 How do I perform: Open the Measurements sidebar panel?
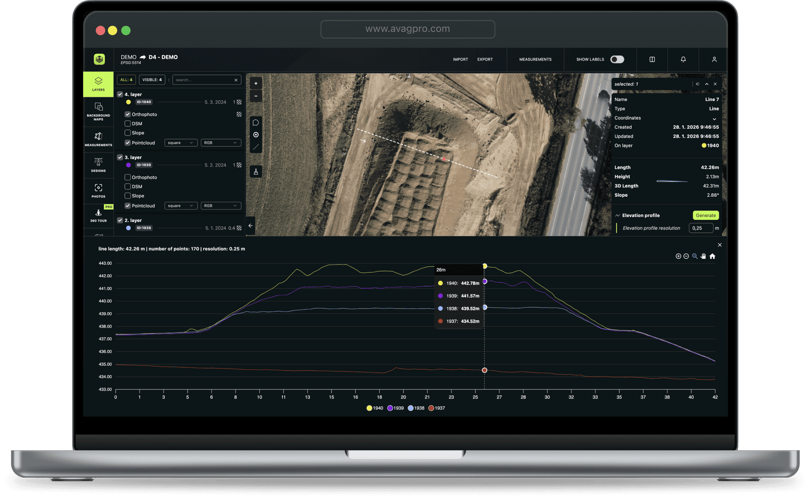tap(98, 139)
